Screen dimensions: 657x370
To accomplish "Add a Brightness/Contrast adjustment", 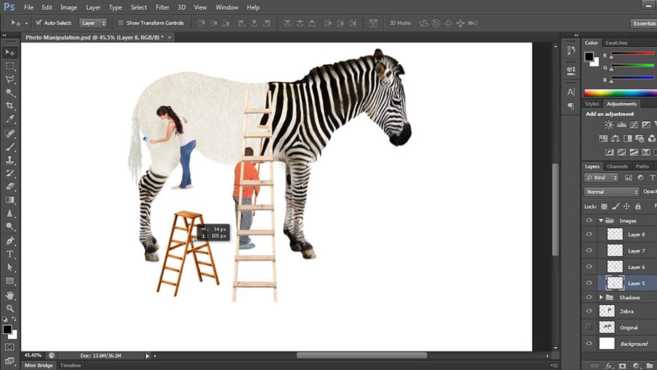I will [609, 125].
